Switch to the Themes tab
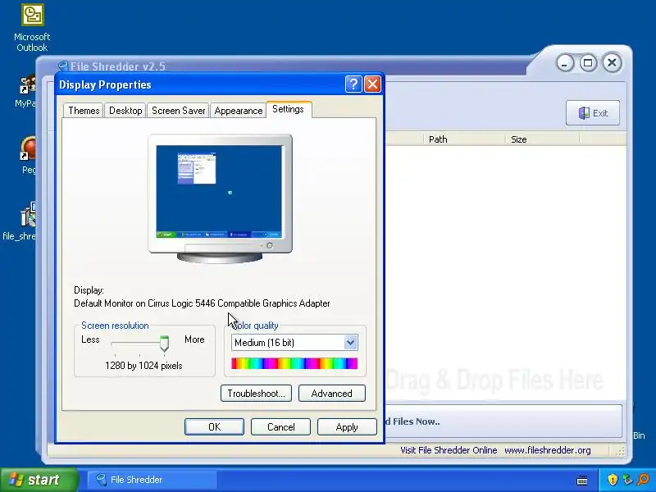 [x=84, y=111]
